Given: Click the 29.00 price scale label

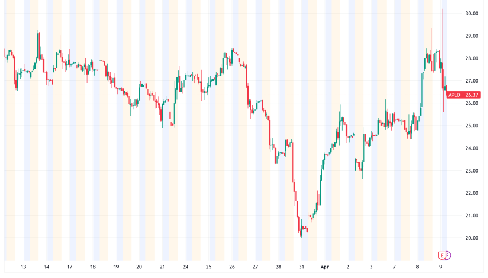Looking at the screenshot, I should (471, 36).
